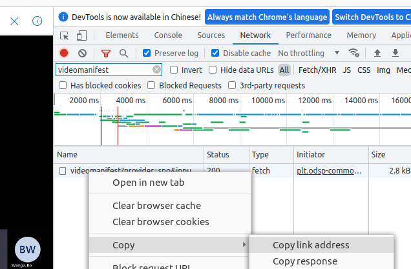Open the network search magnifier
This screenshot has width=411, height=269.
point(123,53)
